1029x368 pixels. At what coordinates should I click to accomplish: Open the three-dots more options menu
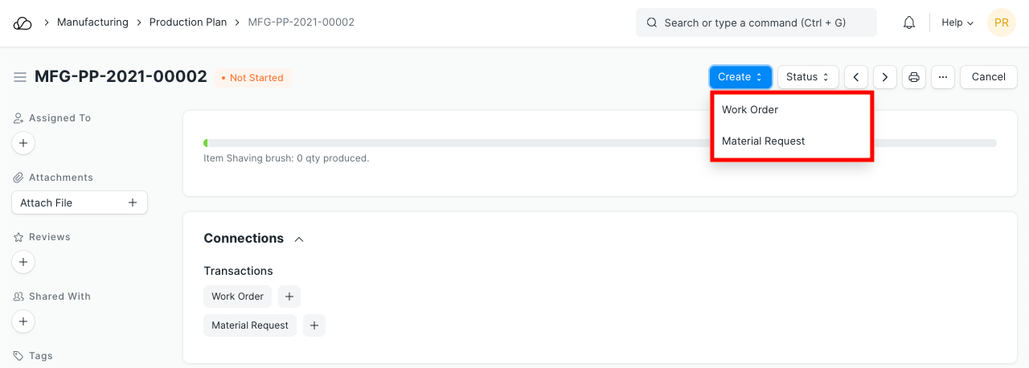click(943, 77)
